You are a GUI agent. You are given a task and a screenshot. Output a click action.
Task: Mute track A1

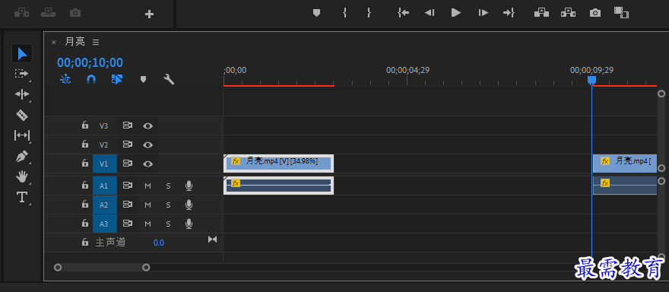(147, 186)
